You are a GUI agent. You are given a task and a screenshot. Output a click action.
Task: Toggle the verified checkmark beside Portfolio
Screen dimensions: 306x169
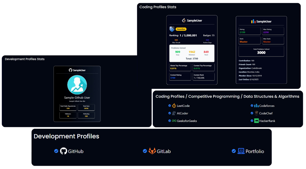click(234, 151)
